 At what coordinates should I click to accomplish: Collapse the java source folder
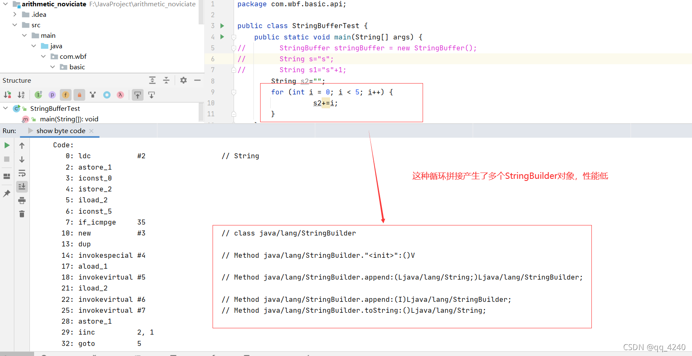pyautogui.click(x=34, y=46)
